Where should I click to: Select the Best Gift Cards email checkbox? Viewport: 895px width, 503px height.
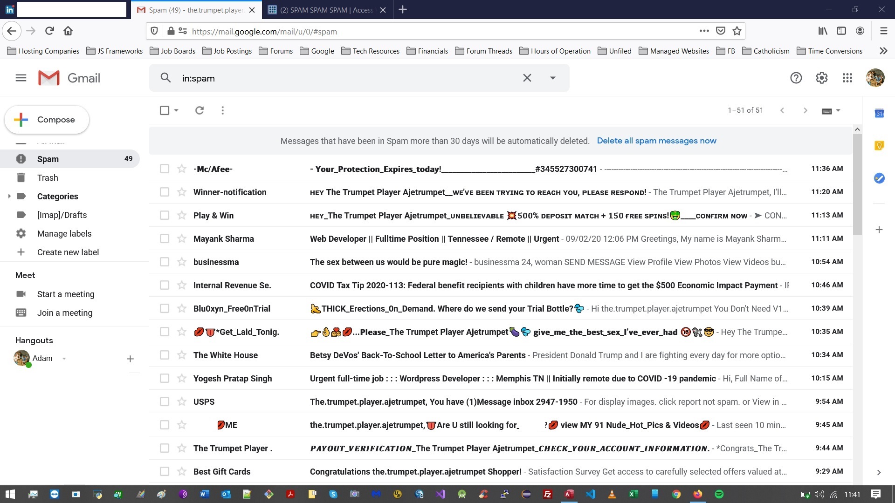click(x=164, y=471)
